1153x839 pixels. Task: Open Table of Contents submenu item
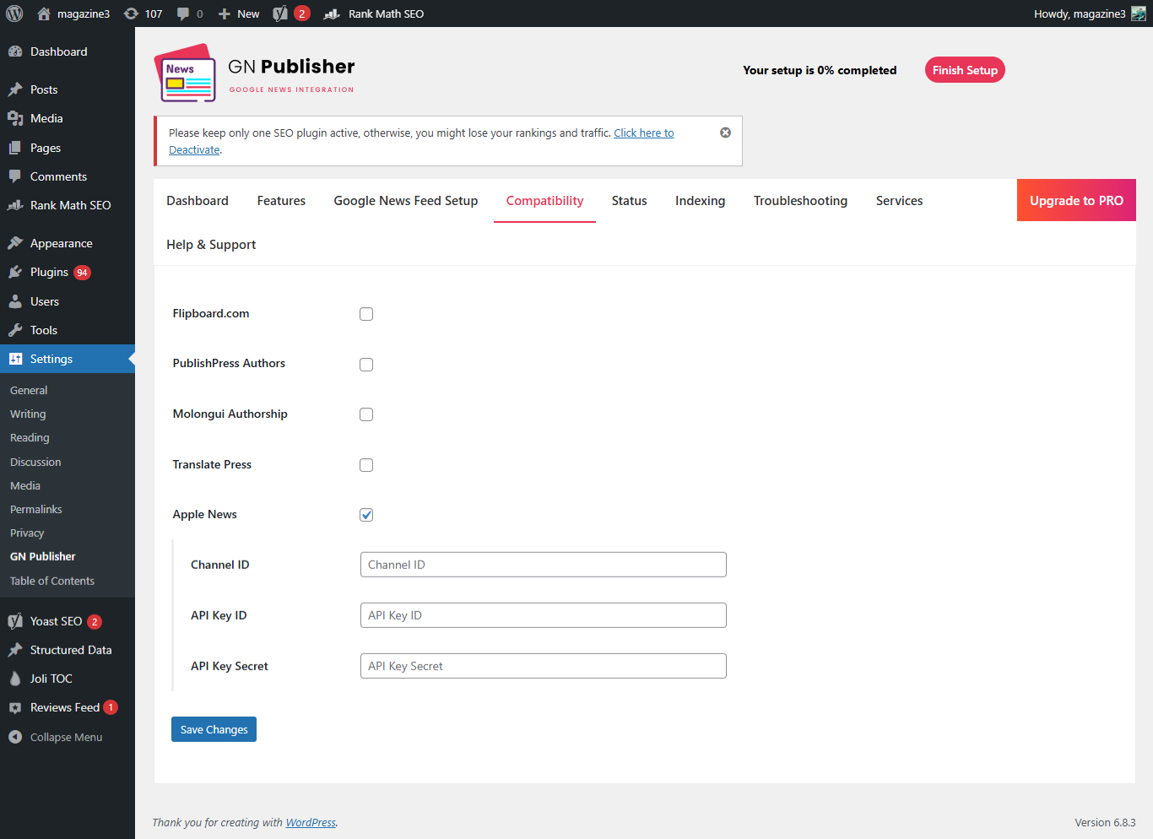pos(52,581)
